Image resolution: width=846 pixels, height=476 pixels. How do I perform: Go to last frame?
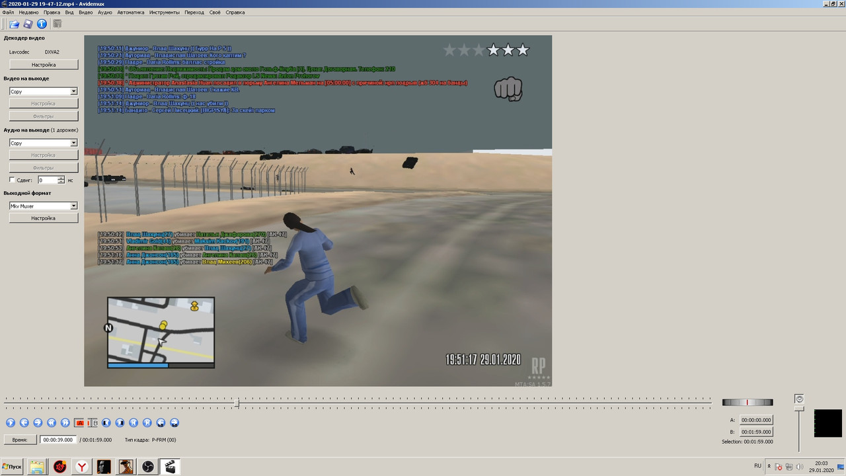click(147, 422)
